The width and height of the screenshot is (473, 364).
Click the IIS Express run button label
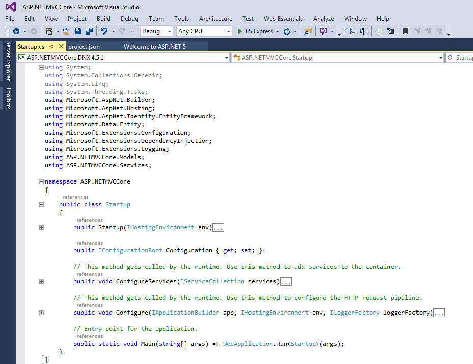click(259, 31)
